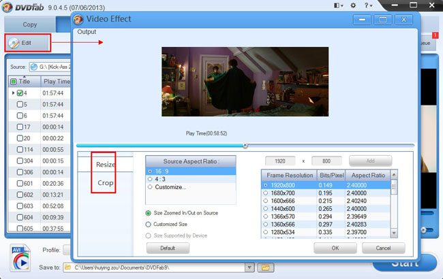Click Play Time 00:20:36 cell
This screenshot has width=443, height=279.
(53, 183)
